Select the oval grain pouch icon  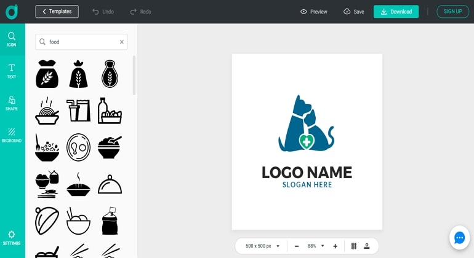point(110,74)
